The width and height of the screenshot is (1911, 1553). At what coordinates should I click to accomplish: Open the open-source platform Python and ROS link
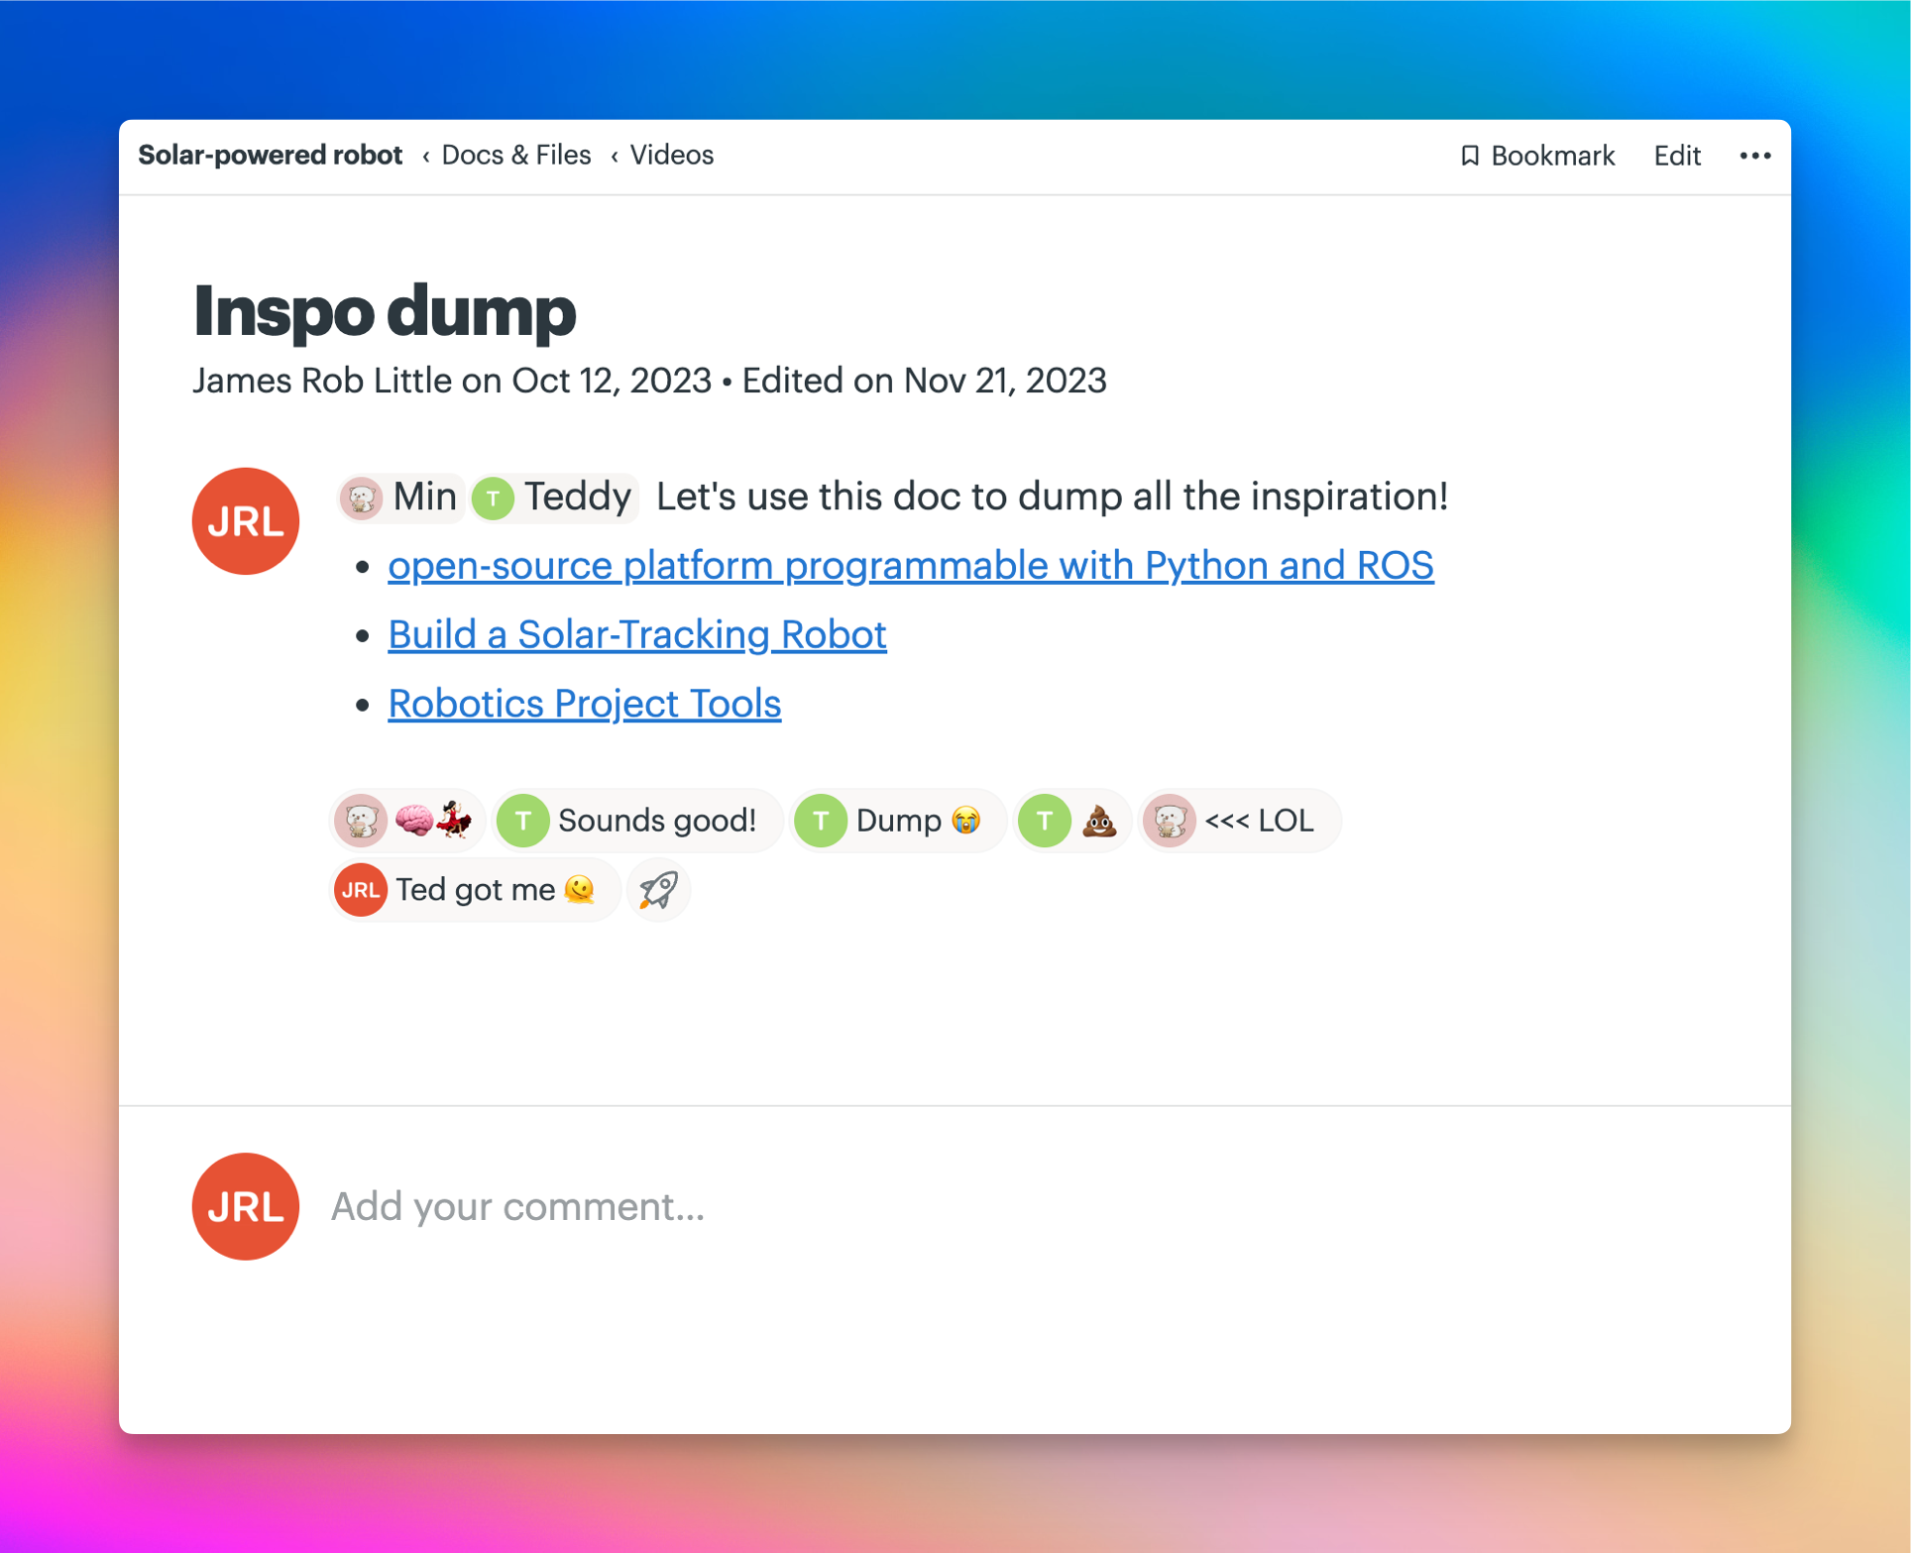[911, 565]
